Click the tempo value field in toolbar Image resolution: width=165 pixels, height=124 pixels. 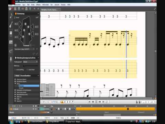click(x=145, y=102)
